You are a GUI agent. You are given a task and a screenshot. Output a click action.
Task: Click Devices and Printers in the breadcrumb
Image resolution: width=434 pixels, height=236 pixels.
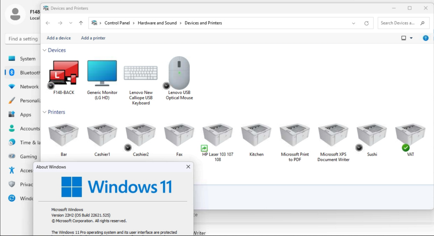[x=203, y=23]
